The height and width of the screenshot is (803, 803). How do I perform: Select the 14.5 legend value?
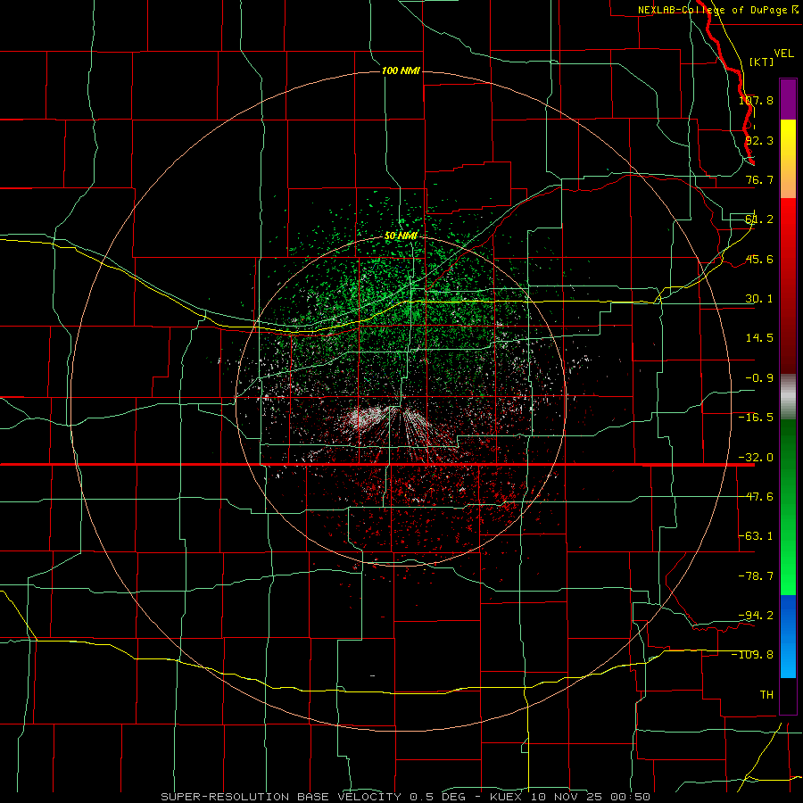point(759,338)
